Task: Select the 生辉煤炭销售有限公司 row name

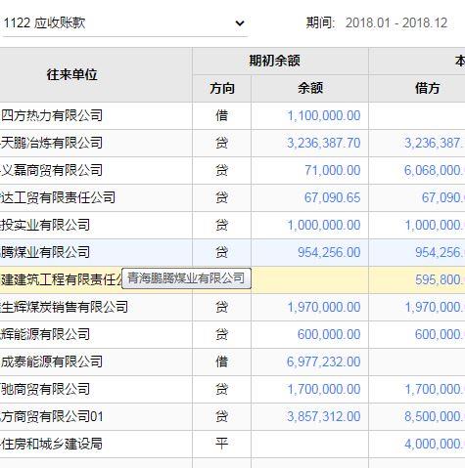Action: (x=65, y=307)
